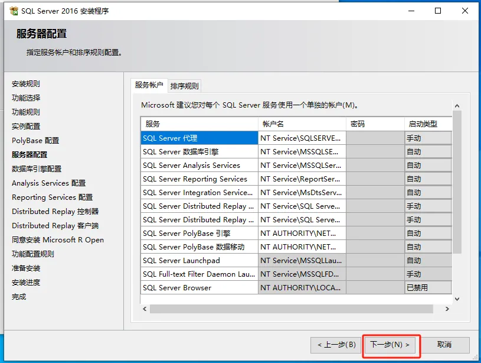Click password field for SQL Server 代理

coord(375,138)
